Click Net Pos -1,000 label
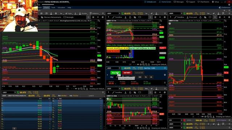 (x=149, y=68)
